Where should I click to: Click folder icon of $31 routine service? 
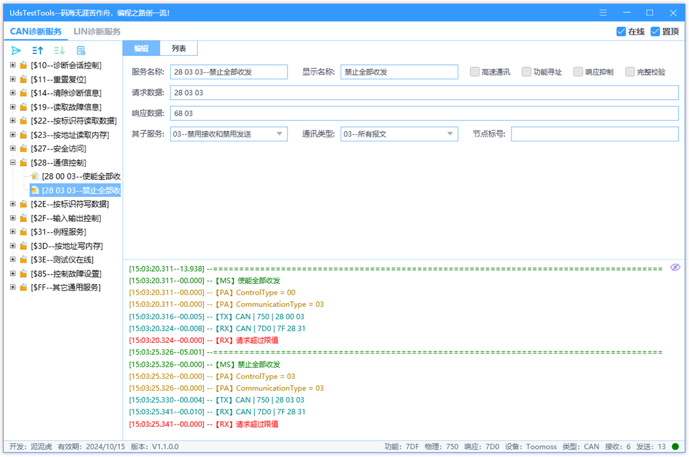point(24,232)
